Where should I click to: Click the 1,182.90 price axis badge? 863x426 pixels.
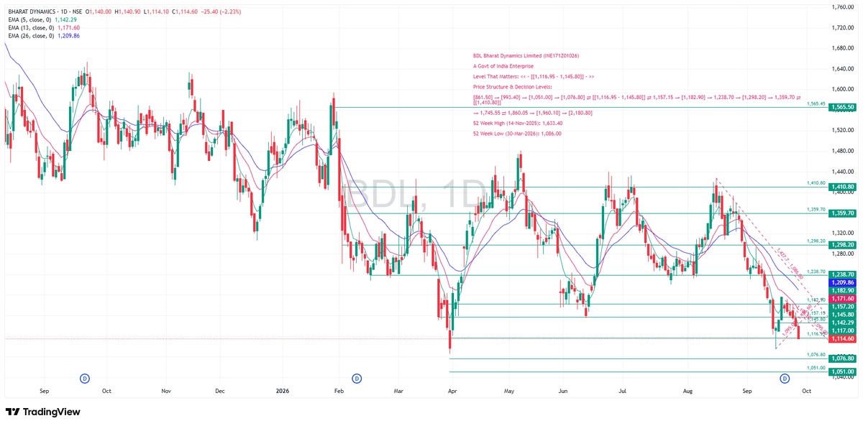click(841, 290)
